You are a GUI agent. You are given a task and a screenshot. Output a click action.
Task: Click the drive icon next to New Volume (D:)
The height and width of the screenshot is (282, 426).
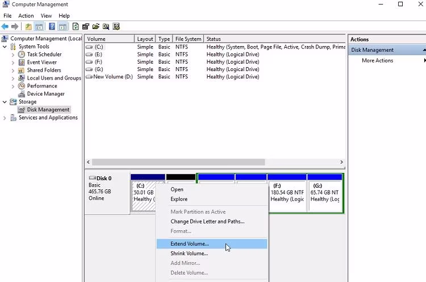pos(89,77)
